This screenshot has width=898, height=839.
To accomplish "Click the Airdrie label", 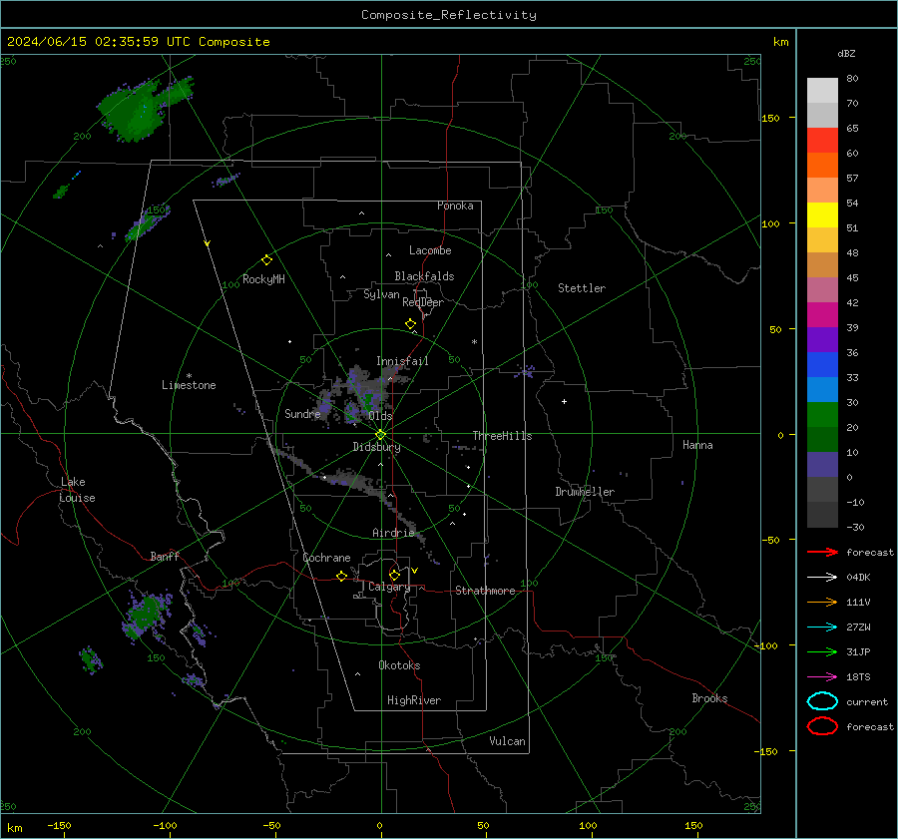I will tap(393, 533).
